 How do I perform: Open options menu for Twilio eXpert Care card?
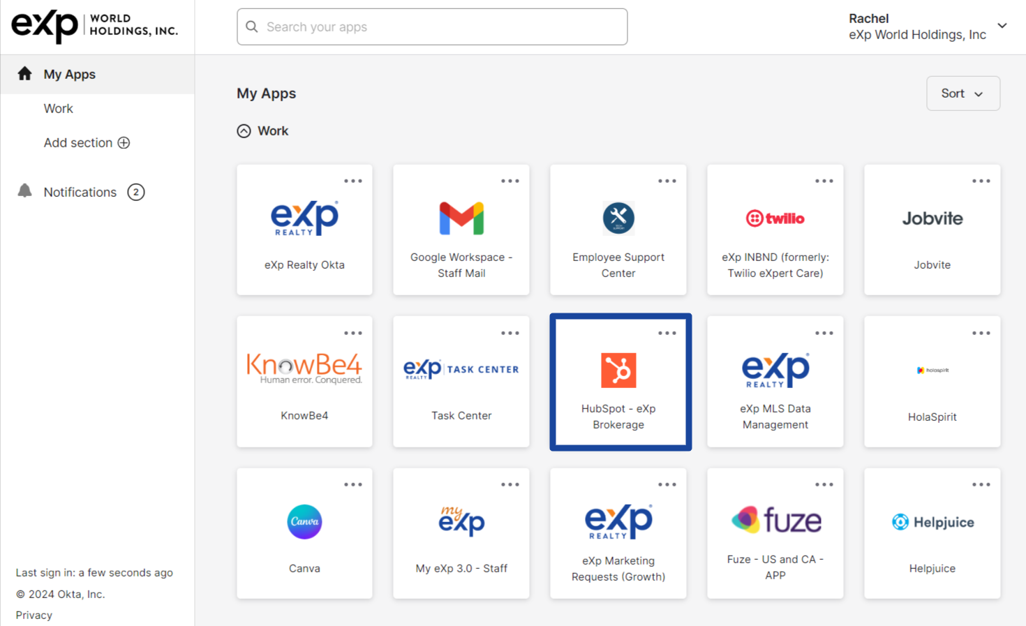tap(824, 181)
